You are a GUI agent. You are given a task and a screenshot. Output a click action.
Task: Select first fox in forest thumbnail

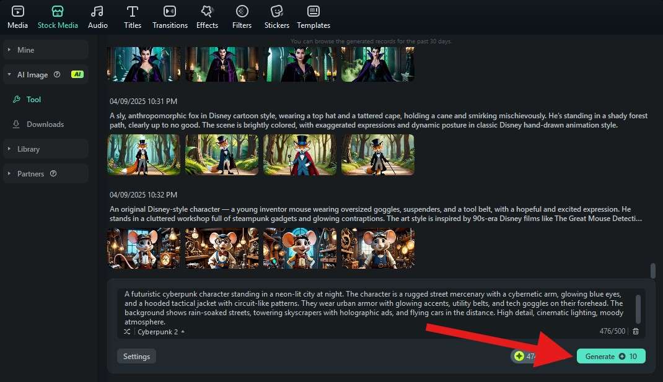pos(144,155)
